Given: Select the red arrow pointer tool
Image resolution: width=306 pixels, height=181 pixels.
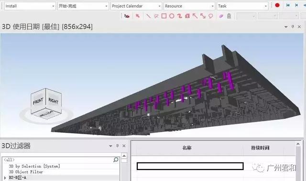Looking at the screenshot, I should 138,16.
